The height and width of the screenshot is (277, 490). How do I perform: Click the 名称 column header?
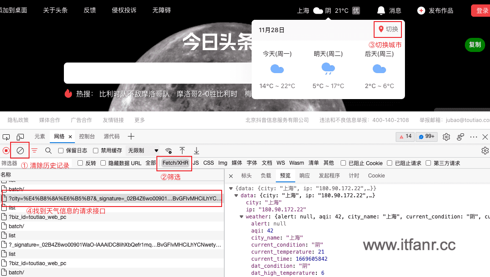tap(6, 174)
